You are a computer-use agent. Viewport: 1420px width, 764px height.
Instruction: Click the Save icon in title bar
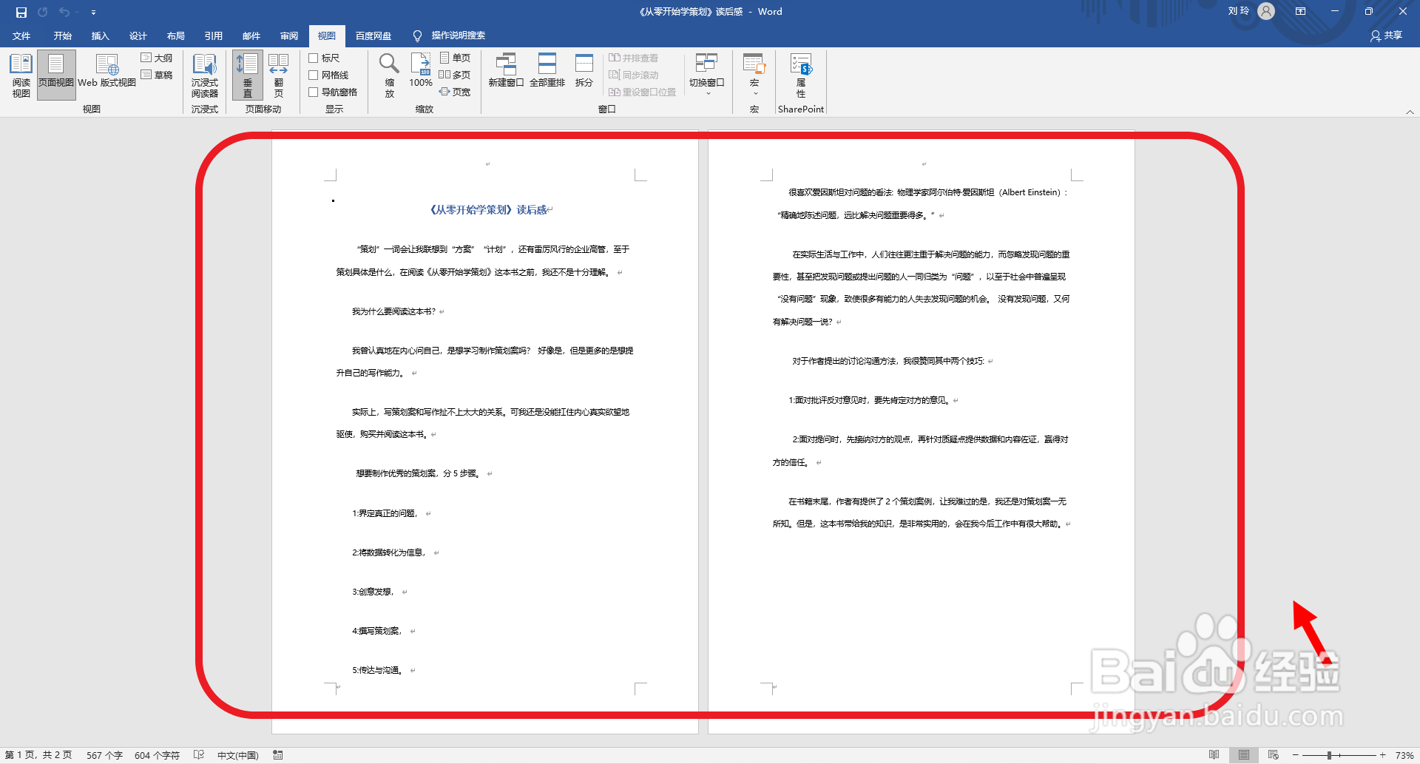point(21,12)
